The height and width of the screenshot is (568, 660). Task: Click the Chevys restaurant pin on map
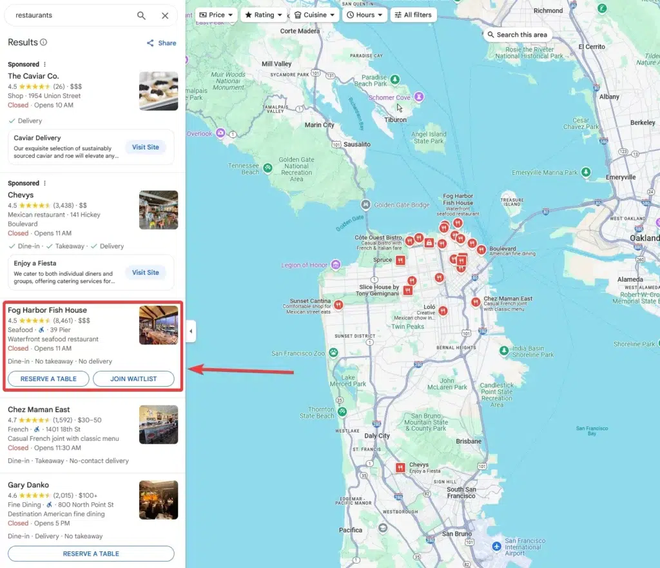point(400,467)
